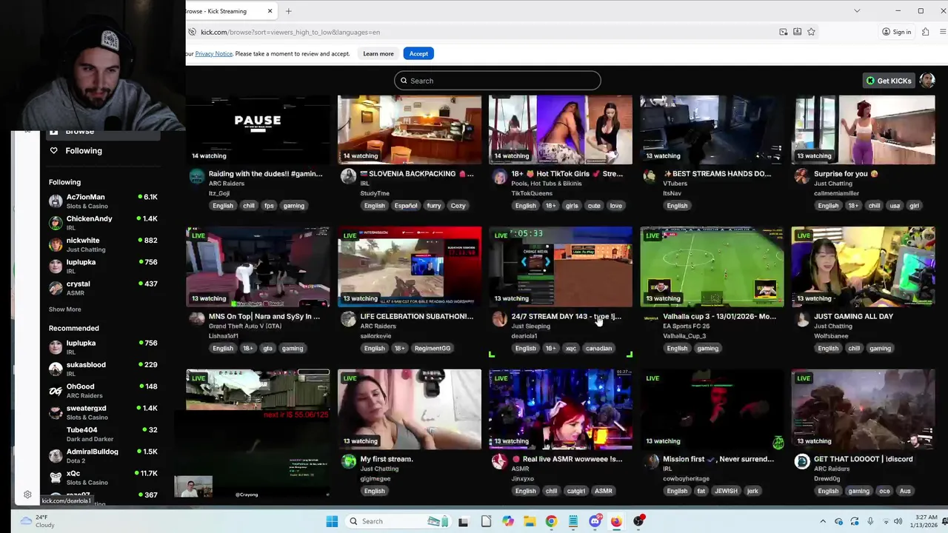Open AdmiralBulldog Dota 2 channel
Viewport: 948px width, 533px height.
(103, 455)
